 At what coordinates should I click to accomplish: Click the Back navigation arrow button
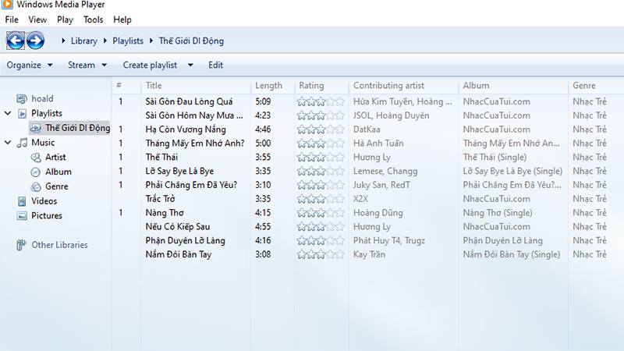[16, 41]
